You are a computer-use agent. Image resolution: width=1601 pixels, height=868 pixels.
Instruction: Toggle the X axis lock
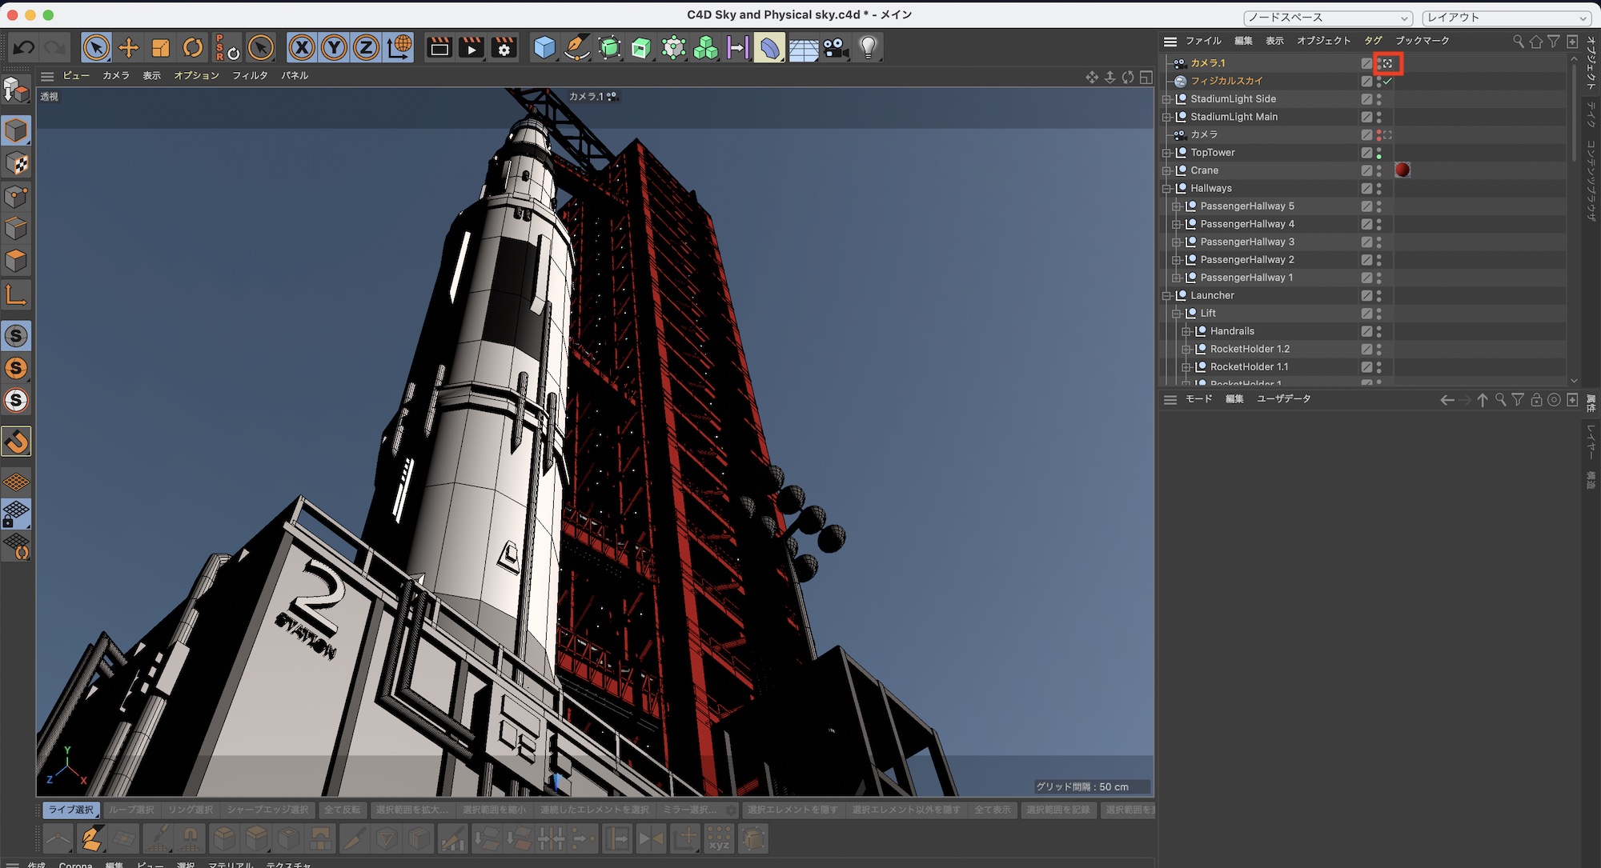click(302, 48)
